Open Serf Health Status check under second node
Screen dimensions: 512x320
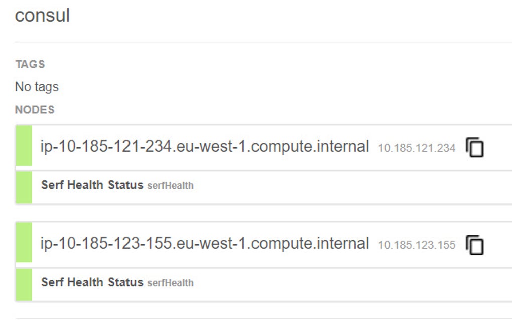92,282
